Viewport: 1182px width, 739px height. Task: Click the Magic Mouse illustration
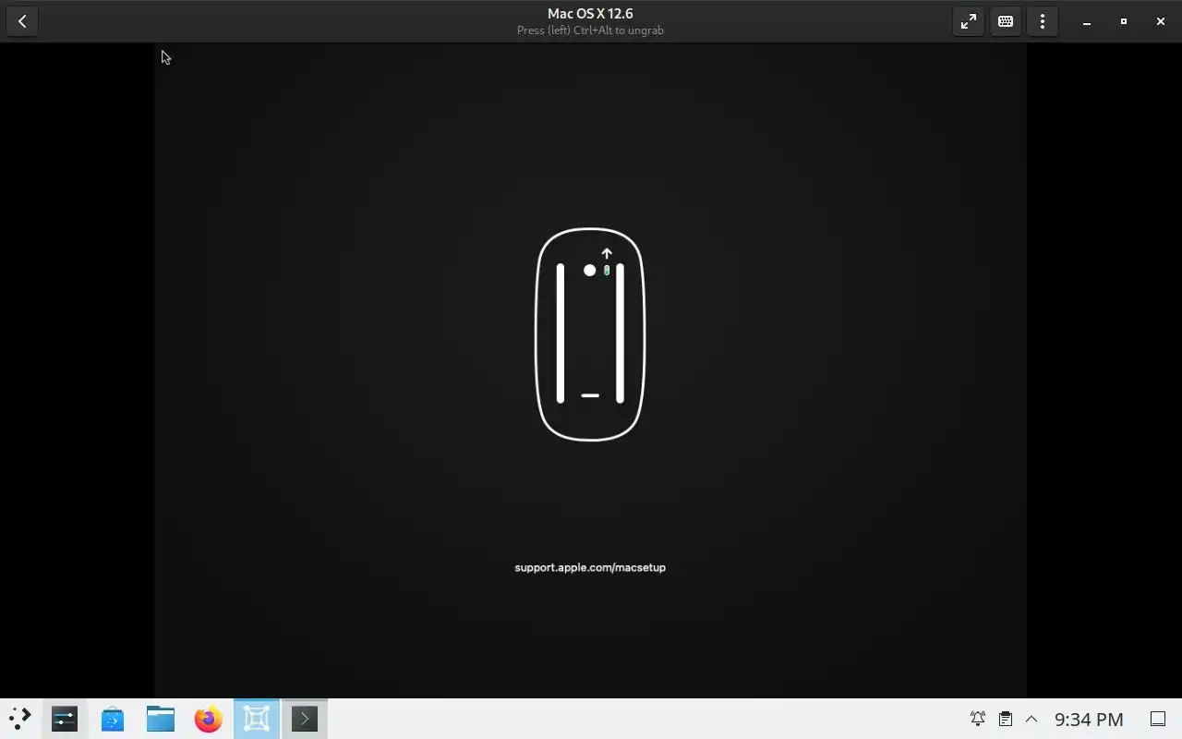(590, 334)
